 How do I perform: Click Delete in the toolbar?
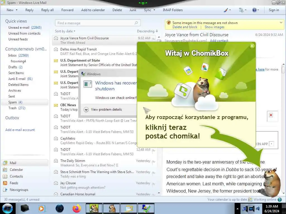point(117,10)
